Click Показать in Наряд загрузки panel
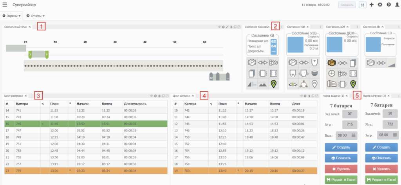The height and width of the screenshot is (185, 401). [x=381, y=158]
